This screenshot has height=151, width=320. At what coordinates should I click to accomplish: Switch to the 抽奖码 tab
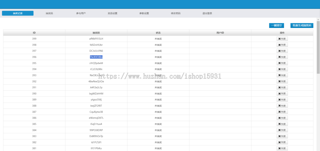[x=49, y=13]
